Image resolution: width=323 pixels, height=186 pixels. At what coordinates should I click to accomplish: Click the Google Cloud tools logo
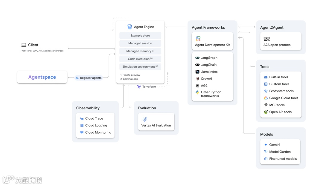(x=266, y=98)
